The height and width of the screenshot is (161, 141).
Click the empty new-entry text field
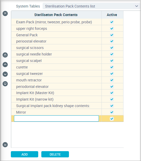56,118
